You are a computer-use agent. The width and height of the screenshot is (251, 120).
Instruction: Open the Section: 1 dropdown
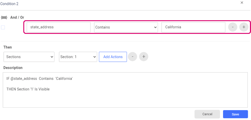point(78,57)
